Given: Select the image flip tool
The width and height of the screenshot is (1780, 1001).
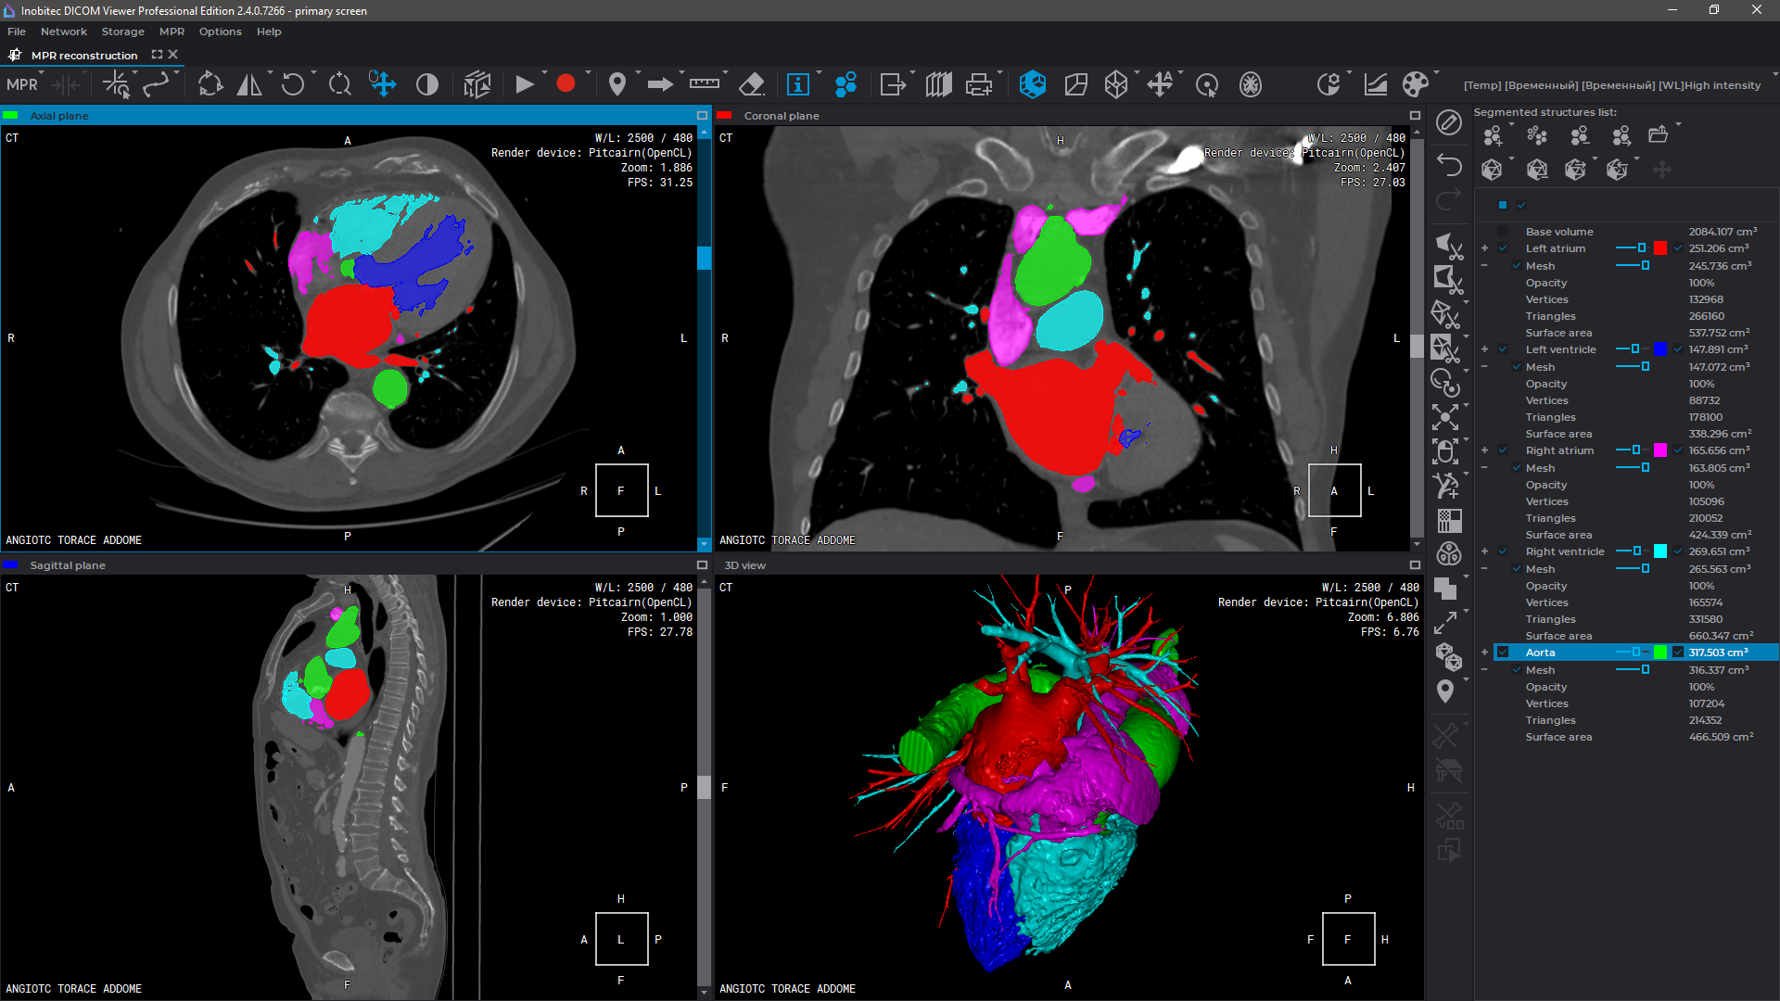Looking at the screenshot, I should [249, 84].
